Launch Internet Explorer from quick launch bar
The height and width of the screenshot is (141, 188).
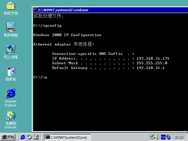[x=23, y=137]
